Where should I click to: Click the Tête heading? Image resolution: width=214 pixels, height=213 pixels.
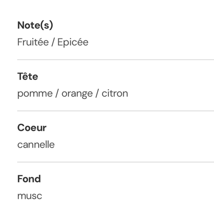click(x=28, y=77)
